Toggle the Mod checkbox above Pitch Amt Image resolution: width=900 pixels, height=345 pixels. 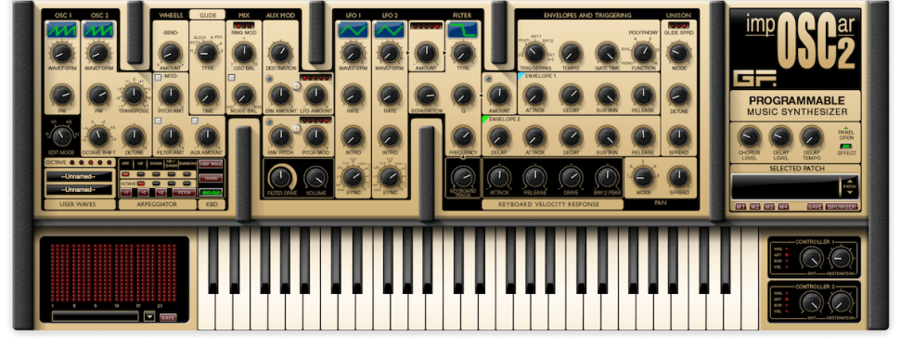(158, 77)
